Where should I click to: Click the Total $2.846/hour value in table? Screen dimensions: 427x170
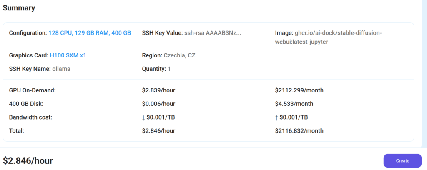click(158, 131)
